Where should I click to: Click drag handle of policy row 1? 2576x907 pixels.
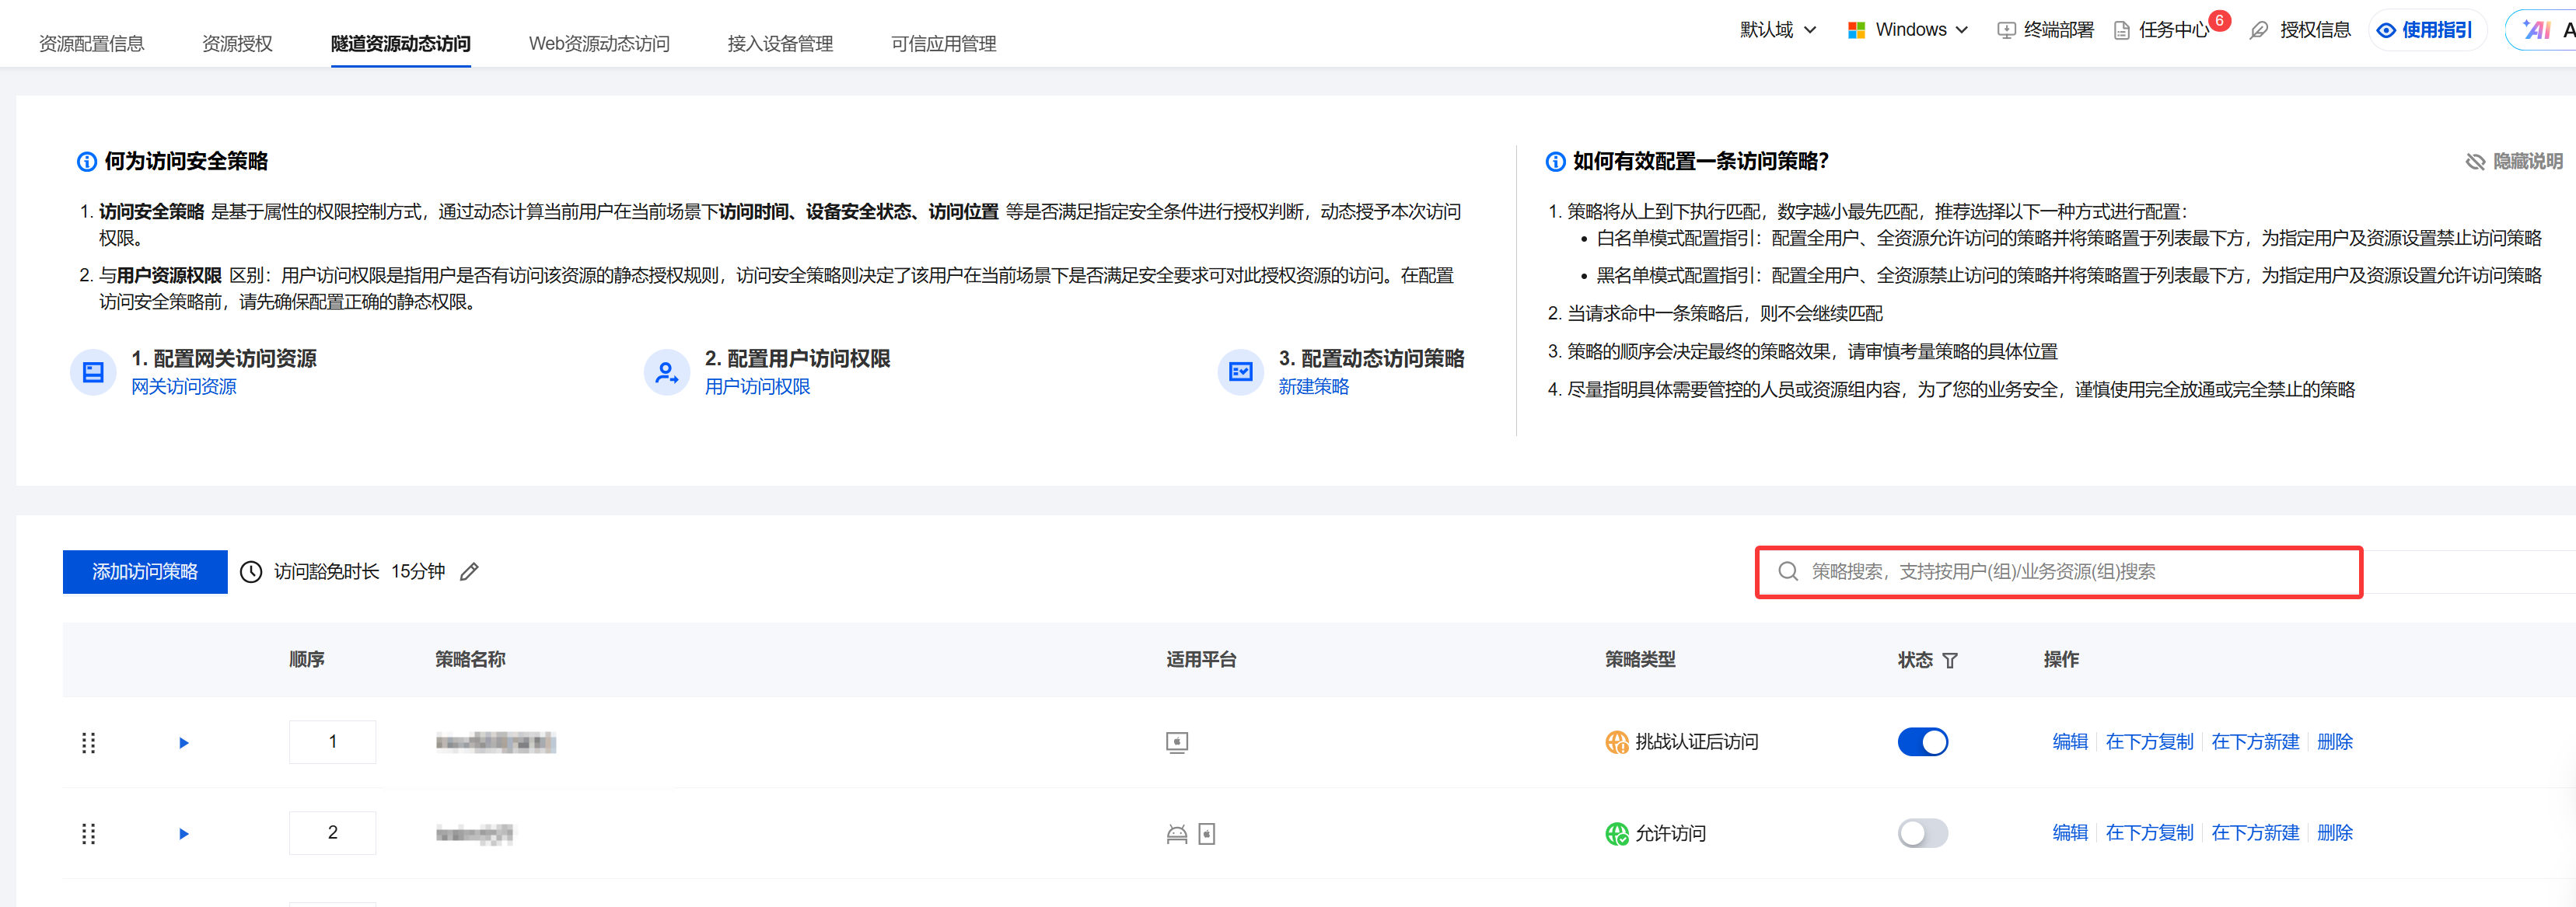pyautogui.click(x=88, y=742)
